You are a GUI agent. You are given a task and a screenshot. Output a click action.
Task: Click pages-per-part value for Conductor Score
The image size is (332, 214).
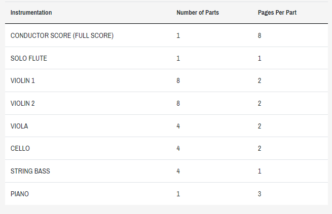pos(260,35)
